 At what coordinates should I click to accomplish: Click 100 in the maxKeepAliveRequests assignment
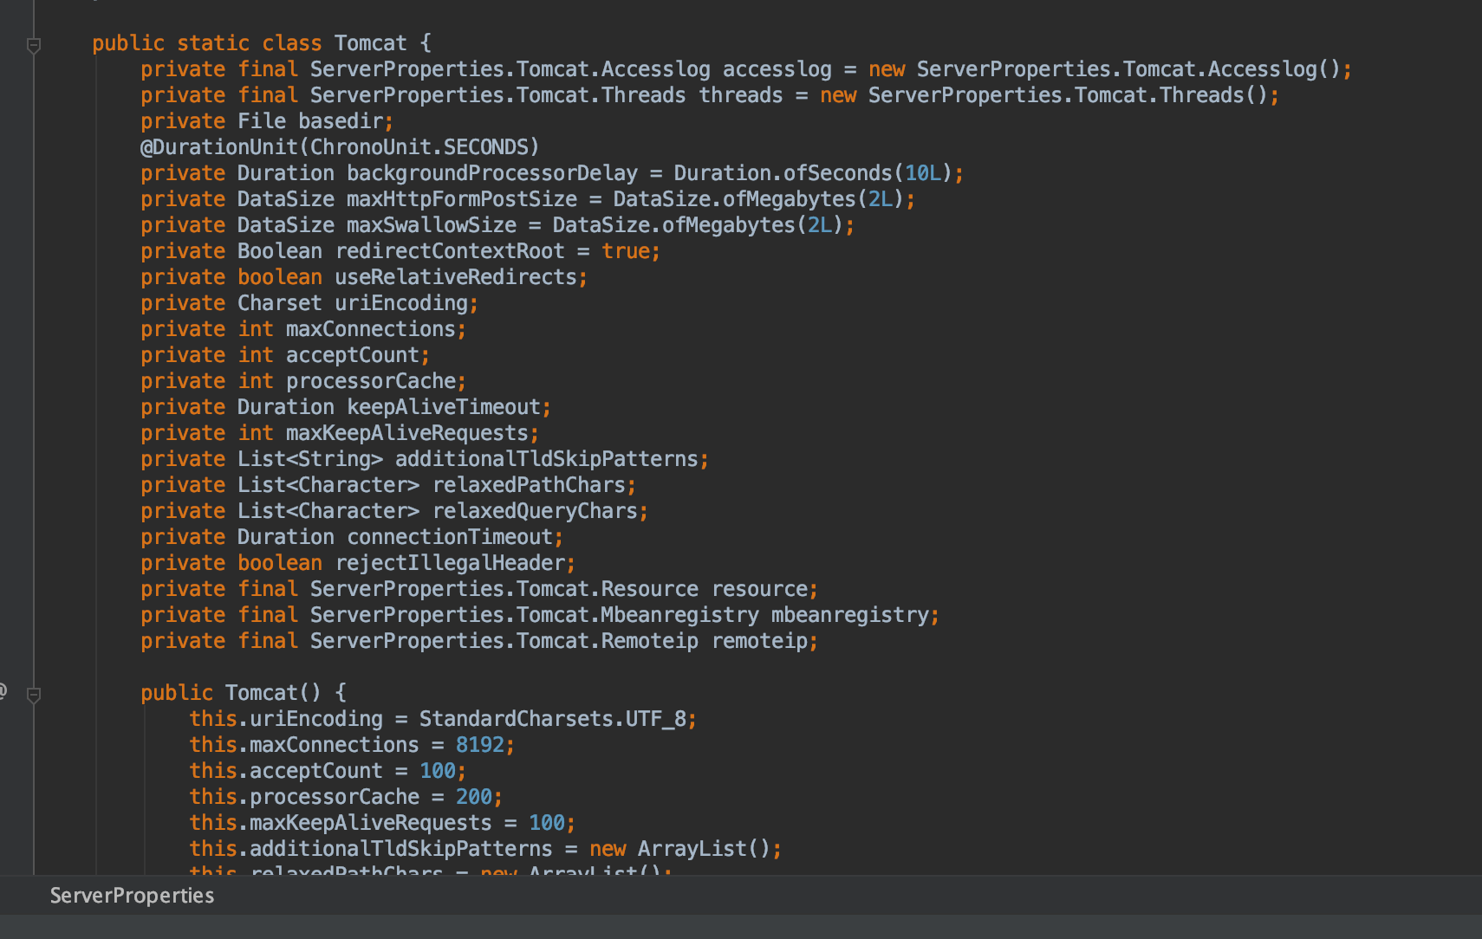tap(547, 823)
